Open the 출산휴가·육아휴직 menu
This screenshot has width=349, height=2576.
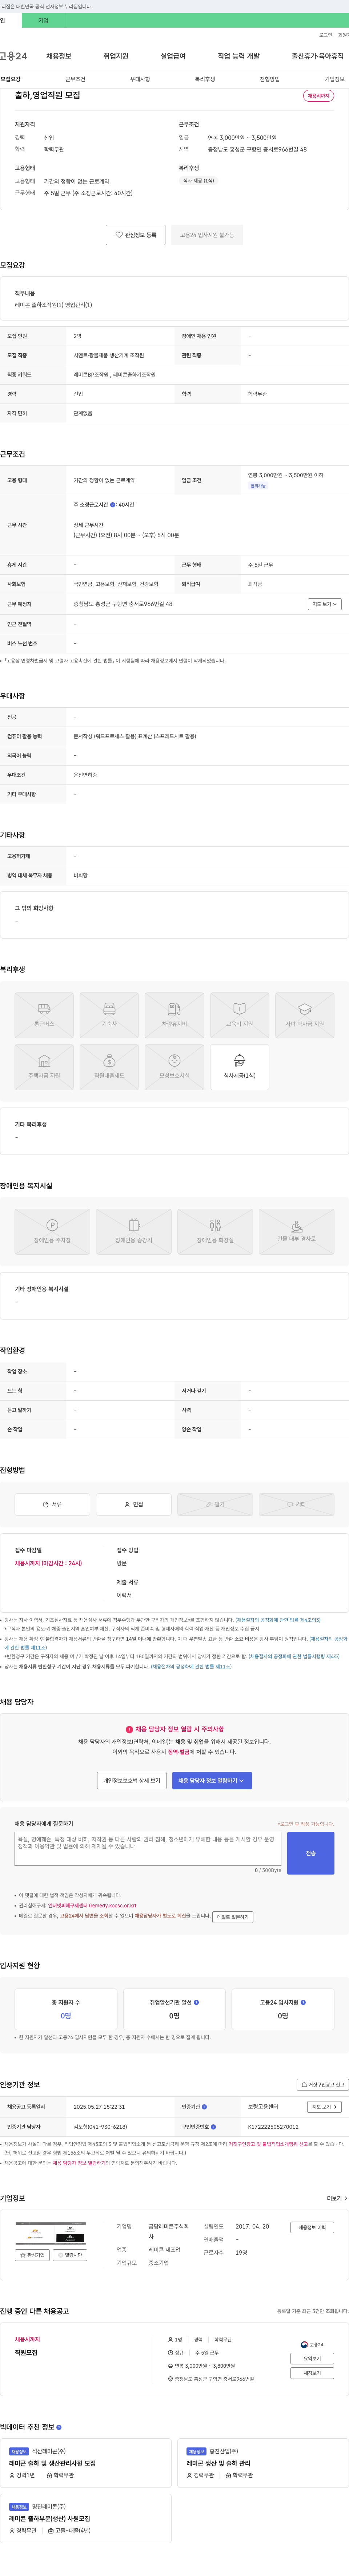coord(317,56)
